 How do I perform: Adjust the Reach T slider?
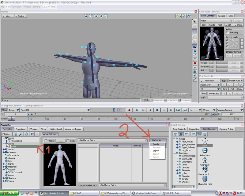220,63
